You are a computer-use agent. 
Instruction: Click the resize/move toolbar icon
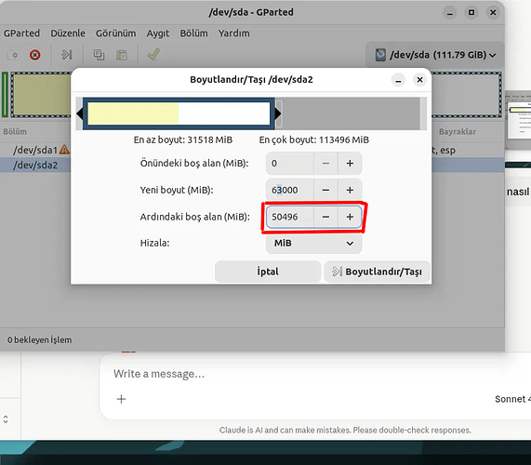pos(67,55)
